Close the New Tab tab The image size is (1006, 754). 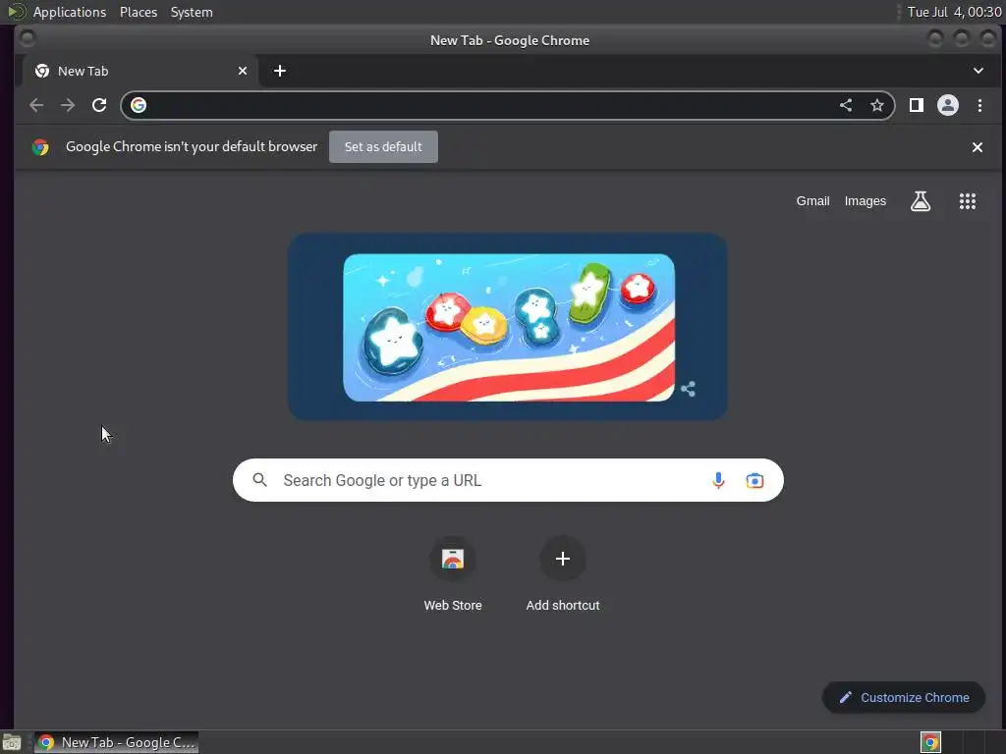coord(243,71)
